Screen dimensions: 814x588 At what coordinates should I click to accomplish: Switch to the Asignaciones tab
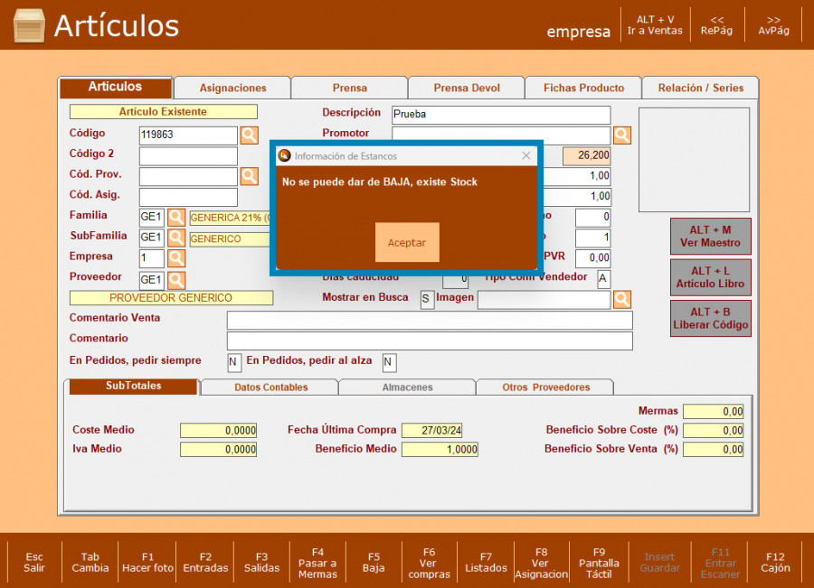point(232,88)
